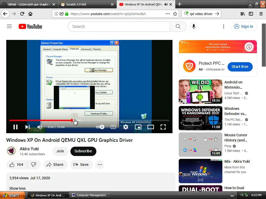266x199 pixels.
Task: Toggle the browser sidebar icon
Action: point(251,14)
